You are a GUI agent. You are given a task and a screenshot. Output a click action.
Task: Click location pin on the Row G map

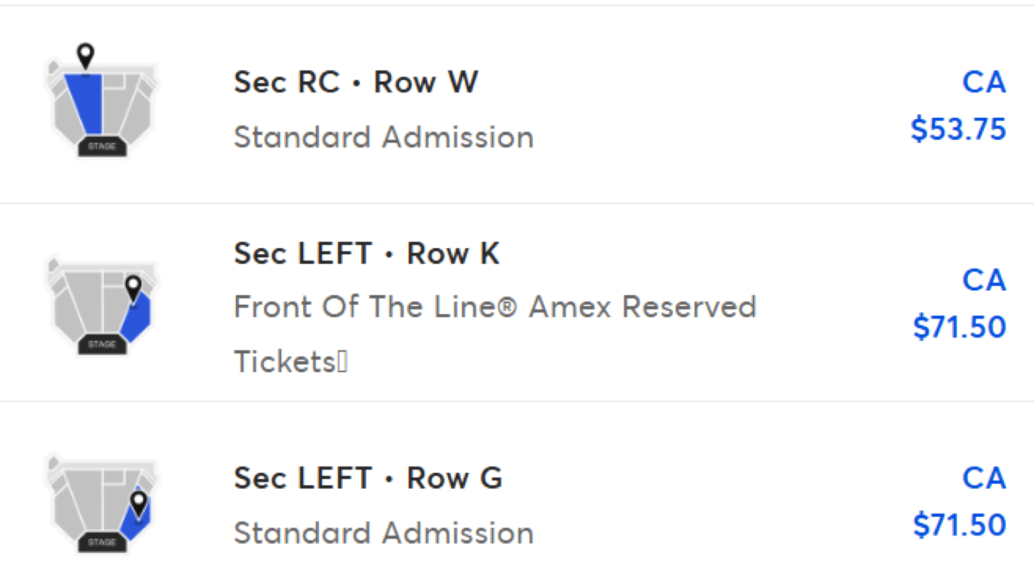(x=139, y=504)
